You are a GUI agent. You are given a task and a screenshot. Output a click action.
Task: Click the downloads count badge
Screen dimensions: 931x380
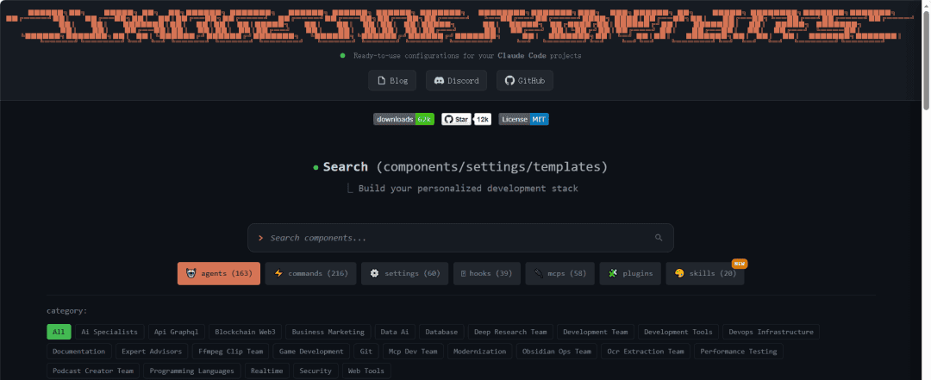tap(403, 119)
